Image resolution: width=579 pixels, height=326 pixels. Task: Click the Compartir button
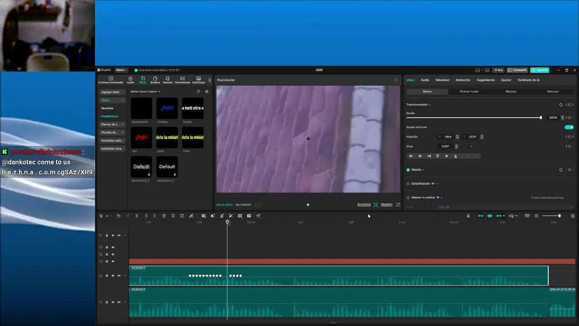coord(517,70)
